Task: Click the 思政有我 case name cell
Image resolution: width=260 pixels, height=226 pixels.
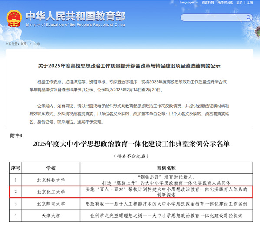Action: click(x=166, y=203)
